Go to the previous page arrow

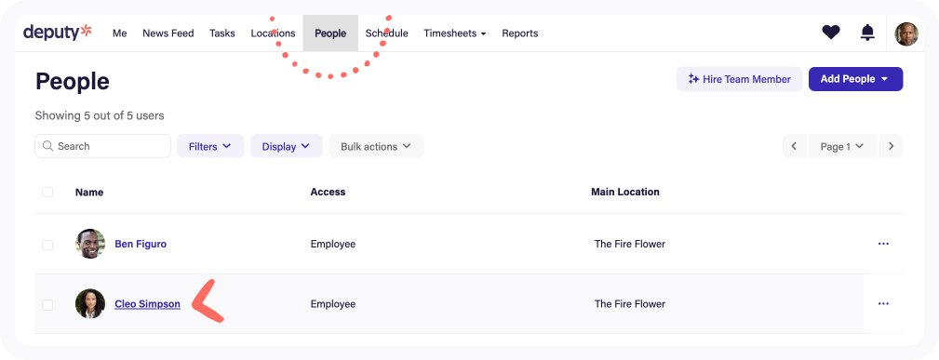tap(794, 146)
